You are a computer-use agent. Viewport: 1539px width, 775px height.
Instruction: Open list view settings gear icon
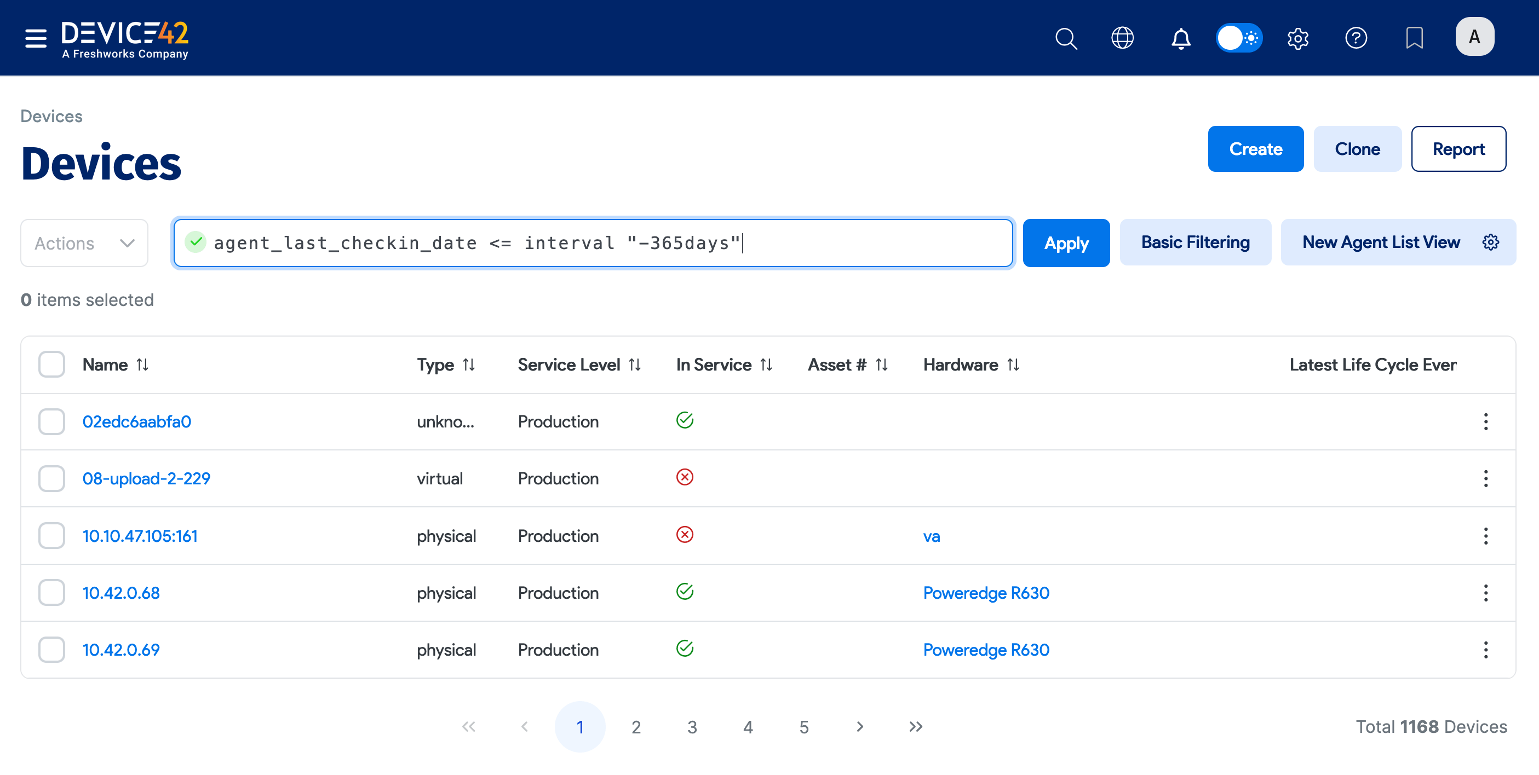click(x=1490, y=242)
